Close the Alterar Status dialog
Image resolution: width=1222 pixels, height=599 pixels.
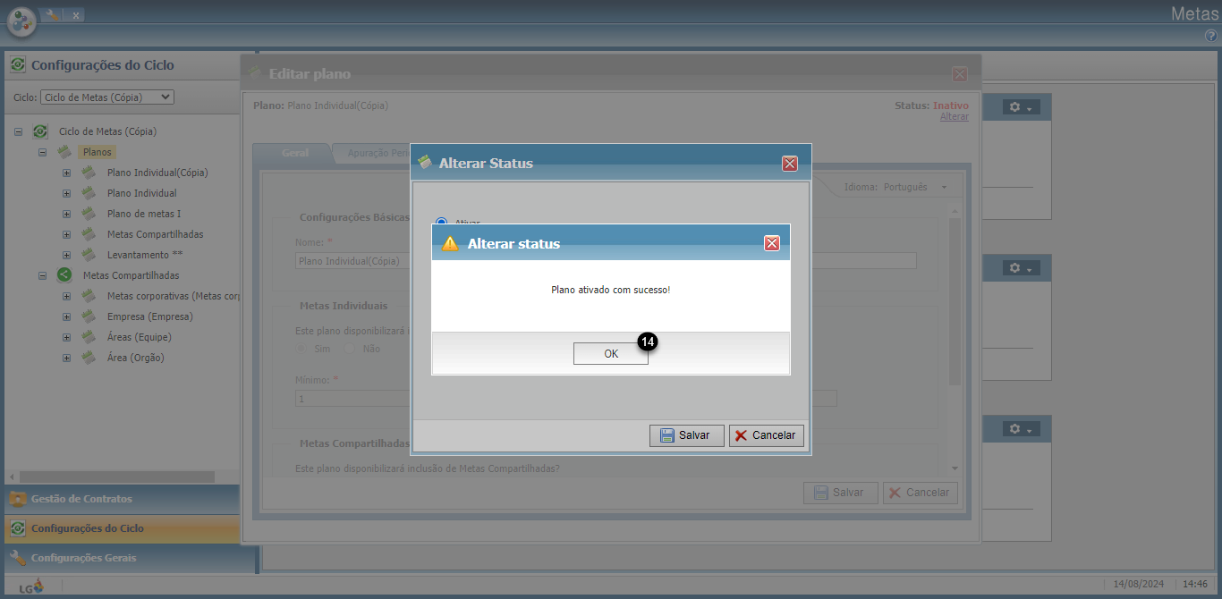[x=790, y=164]
